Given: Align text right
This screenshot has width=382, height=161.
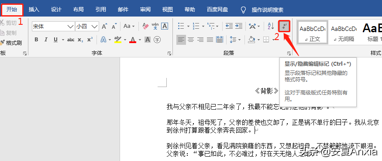Looking at the screenshot, I should click(x=200, y=39).
